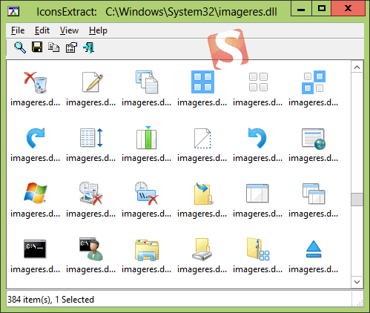Open the Edit menu
Image resolution: width=370 pixels, height=313 pixels.
42,30
